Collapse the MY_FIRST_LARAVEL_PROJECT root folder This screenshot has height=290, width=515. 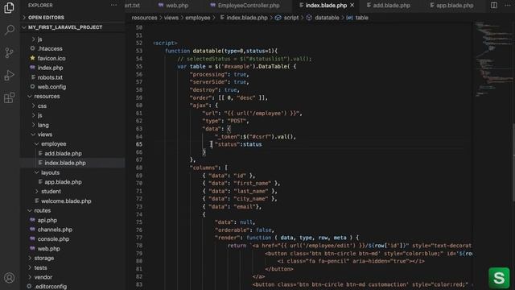pos(24,27)
